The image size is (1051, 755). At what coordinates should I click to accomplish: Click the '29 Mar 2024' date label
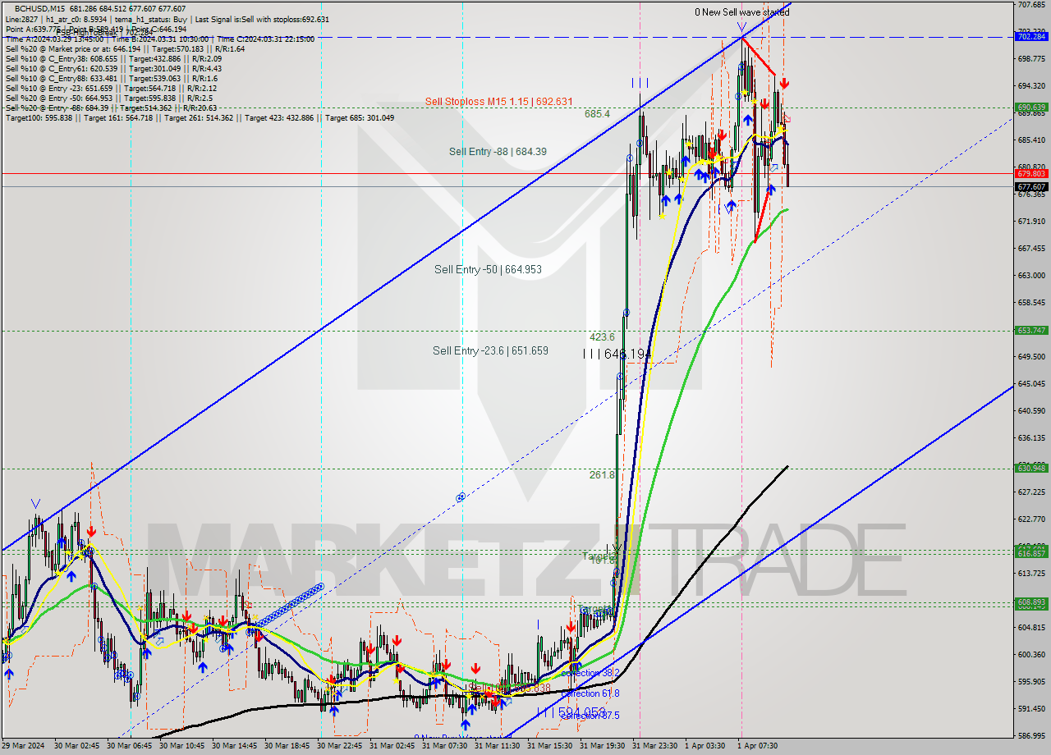pos(23,746)
